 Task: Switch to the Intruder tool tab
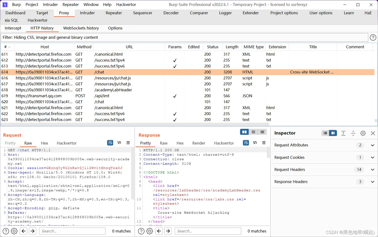87,13
